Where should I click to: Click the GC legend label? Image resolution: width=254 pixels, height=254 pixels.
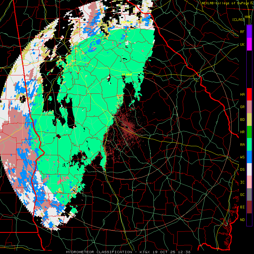click(x=242, y=195)
